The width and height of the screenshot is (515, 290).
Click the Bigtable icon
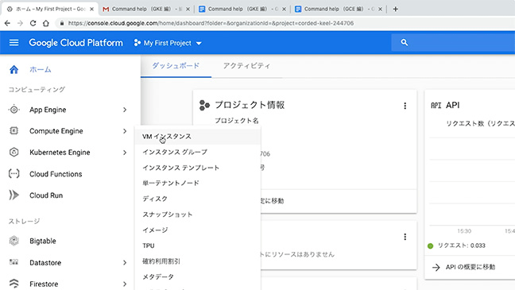click(14, 241)
